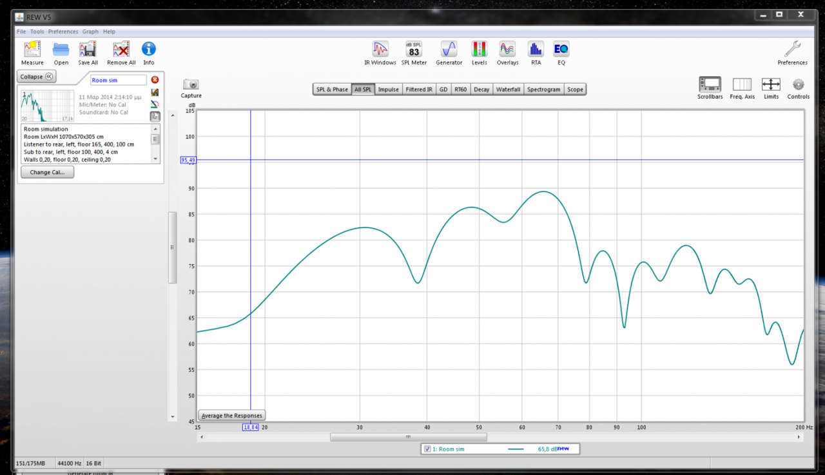The image size is (825, 475).
Task: Select the Spectrogram tab
Action: pyautogui.click(x=543, y=90)
